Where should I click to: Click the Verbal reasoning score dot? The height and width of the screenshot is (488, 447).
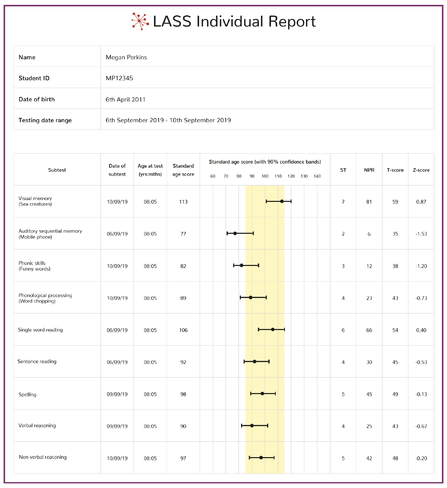pyautogui.click(x=252, y=425)
